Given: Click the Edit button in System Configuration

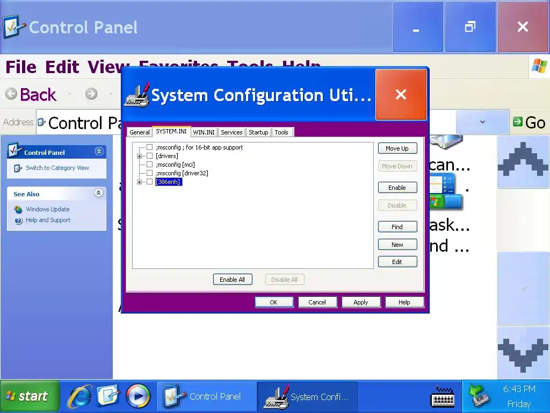Looking at the screenshot, I should (x=397, y=262).
